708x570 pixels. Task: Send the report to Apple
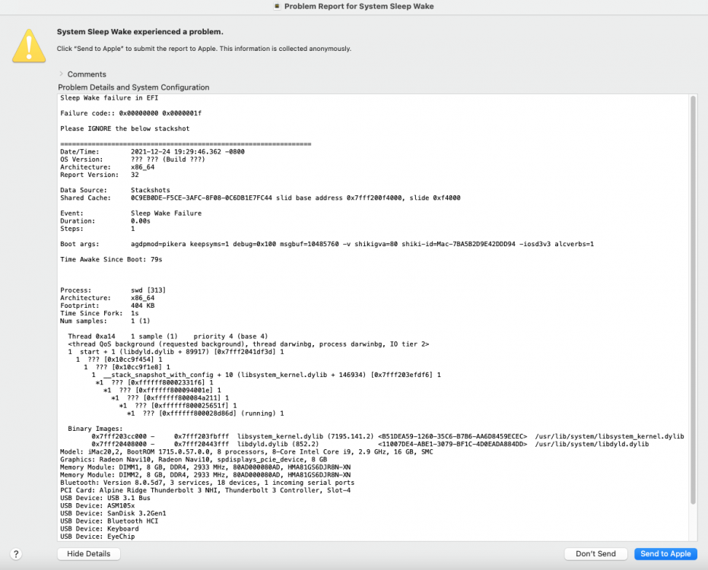click(x=665, y=554)
